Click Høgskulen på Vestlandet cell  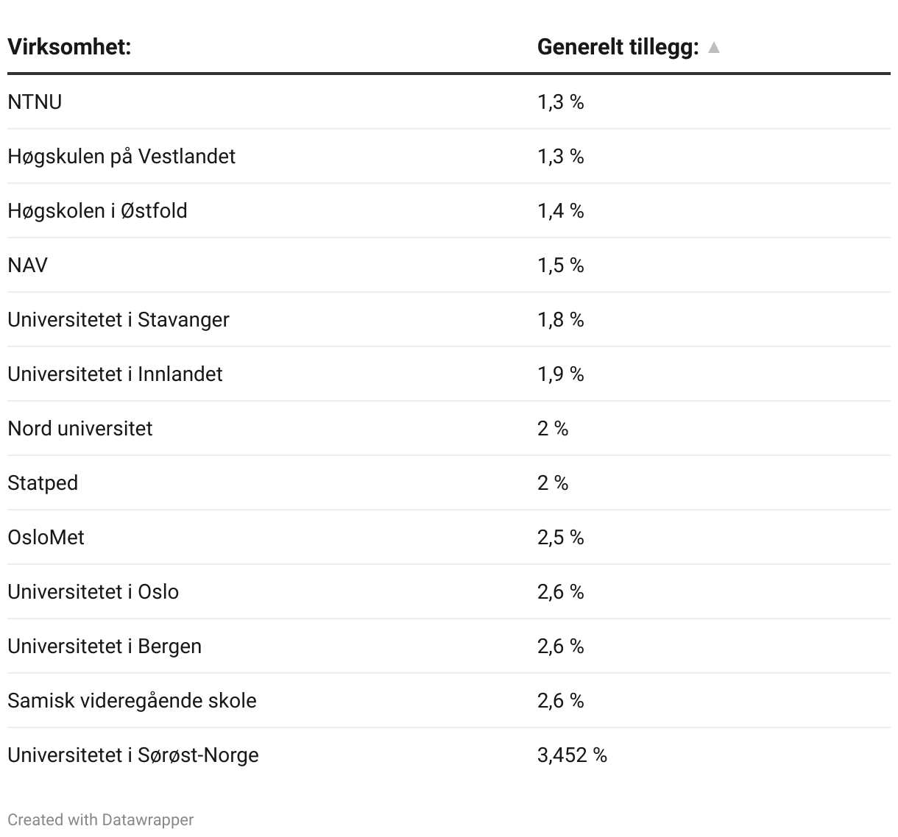click(121, 156)
